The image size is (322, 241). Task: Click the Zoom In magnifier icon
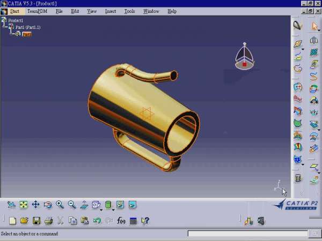click(60, 205)
